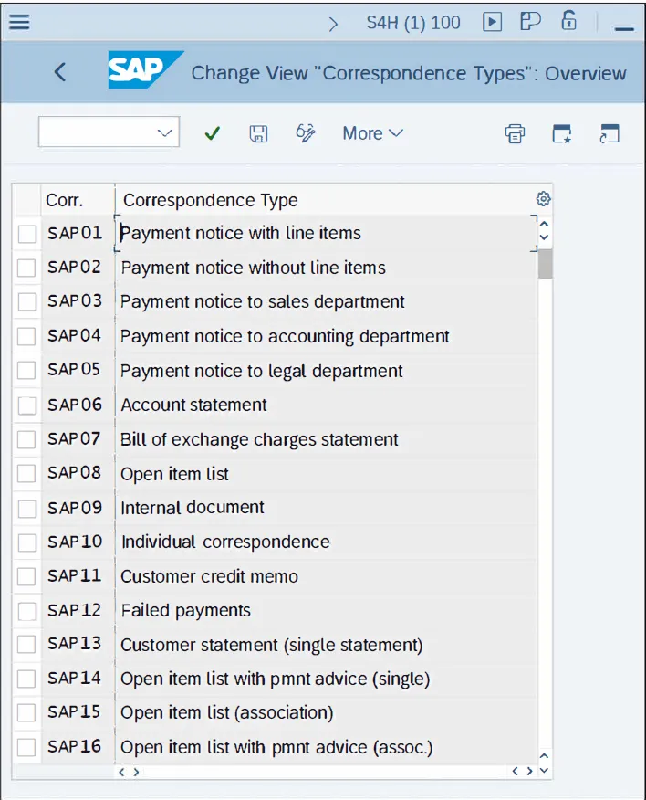
Task: Click the SAP16 code cell
Action: point(78,747)
